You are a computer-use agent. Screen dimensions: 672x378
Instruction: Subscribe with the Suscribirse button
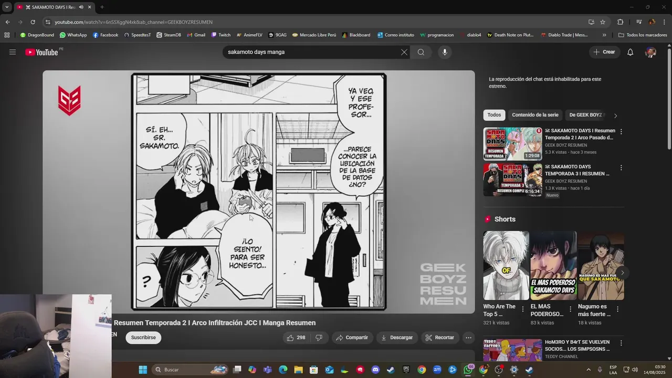[x=143, y=338]
